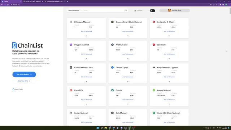Click the Aurora Mainnet logo icon

[x=154, y=90]
